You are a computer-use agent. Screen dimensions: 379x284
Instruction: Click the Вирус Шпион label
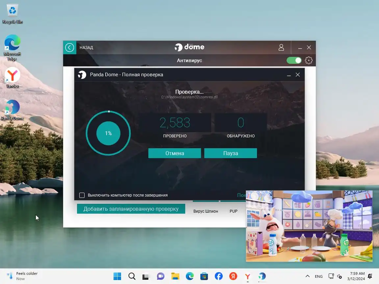[x=206, y=211]
